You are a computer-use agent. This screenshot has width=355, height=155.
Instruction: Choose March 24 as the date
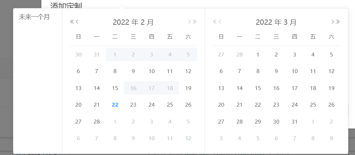(295, 105)
